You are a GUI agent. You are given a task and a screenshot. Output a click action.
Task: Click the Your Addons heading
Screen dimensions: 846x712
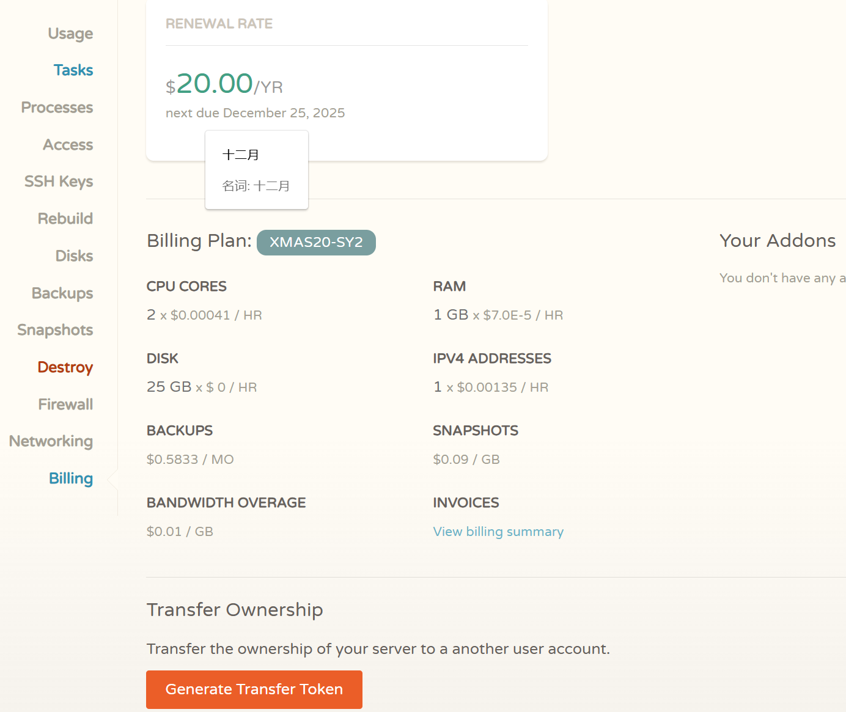(778, 241)
